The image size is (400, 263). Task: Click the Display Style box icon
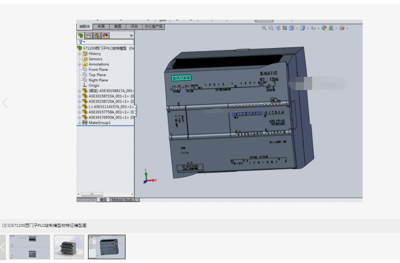pos(302,28)
